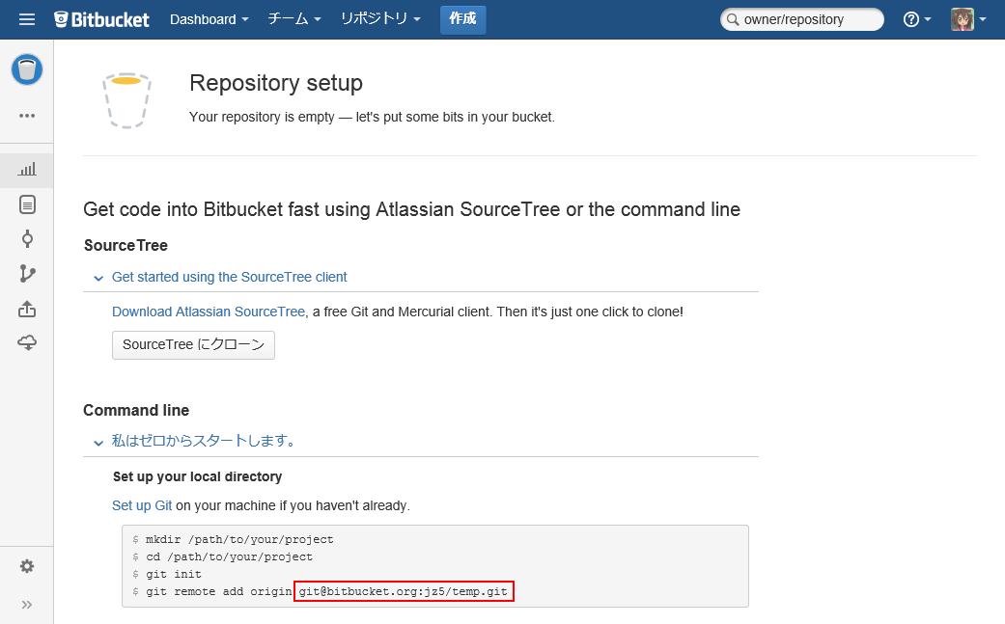
Task: Expand the sidebar with double chevron
Action: [27, 605]
